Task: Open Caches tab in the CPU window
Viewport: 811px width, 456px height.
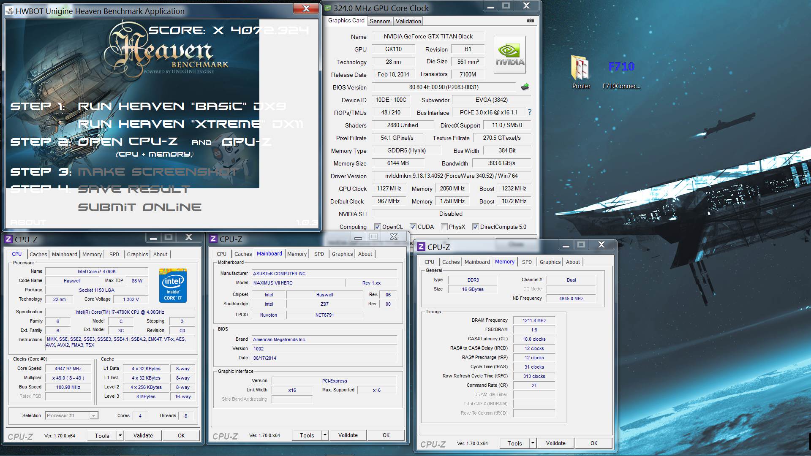Action: tap(38, 254)
